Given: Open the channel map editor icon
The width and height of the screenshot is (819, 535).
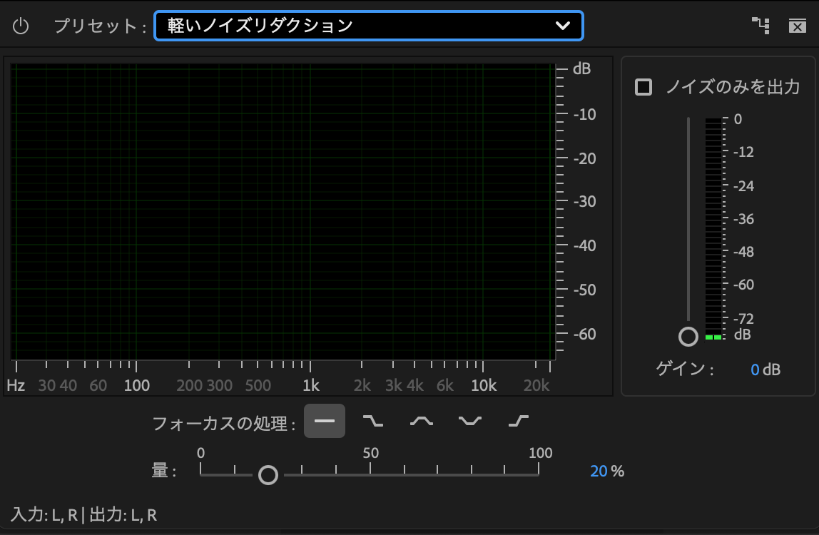Looking at the screenshot, I should pyautogui.click(x=761, y=26).
